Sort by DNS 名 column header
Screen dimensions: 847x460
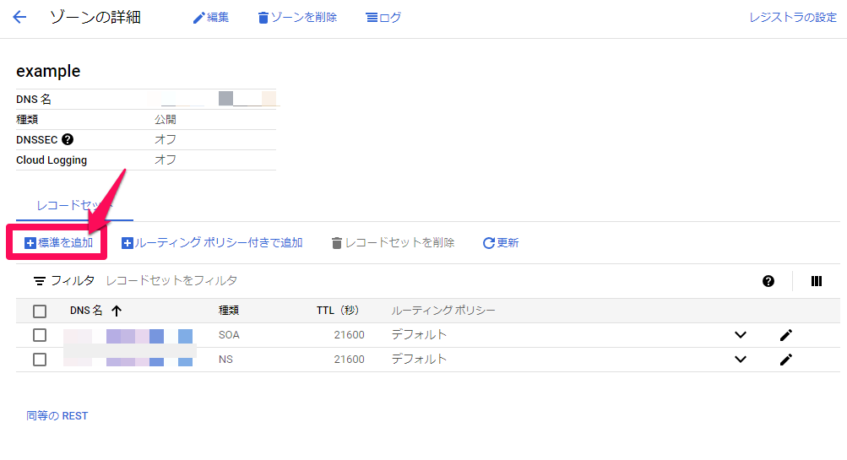tap(86, 311)
